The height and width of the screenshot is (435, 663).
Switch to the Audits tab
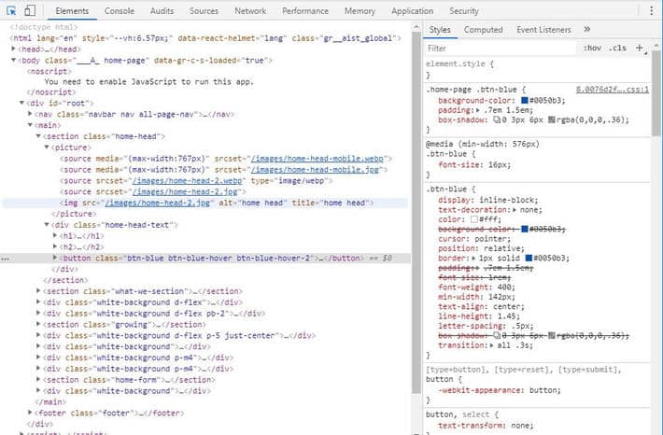[162, 11]
